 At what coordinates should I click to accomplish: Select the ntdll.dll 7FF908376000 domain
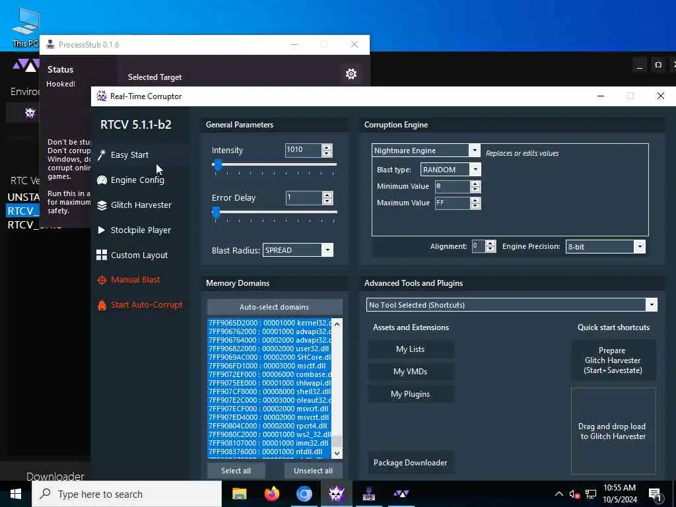[269, 452]
